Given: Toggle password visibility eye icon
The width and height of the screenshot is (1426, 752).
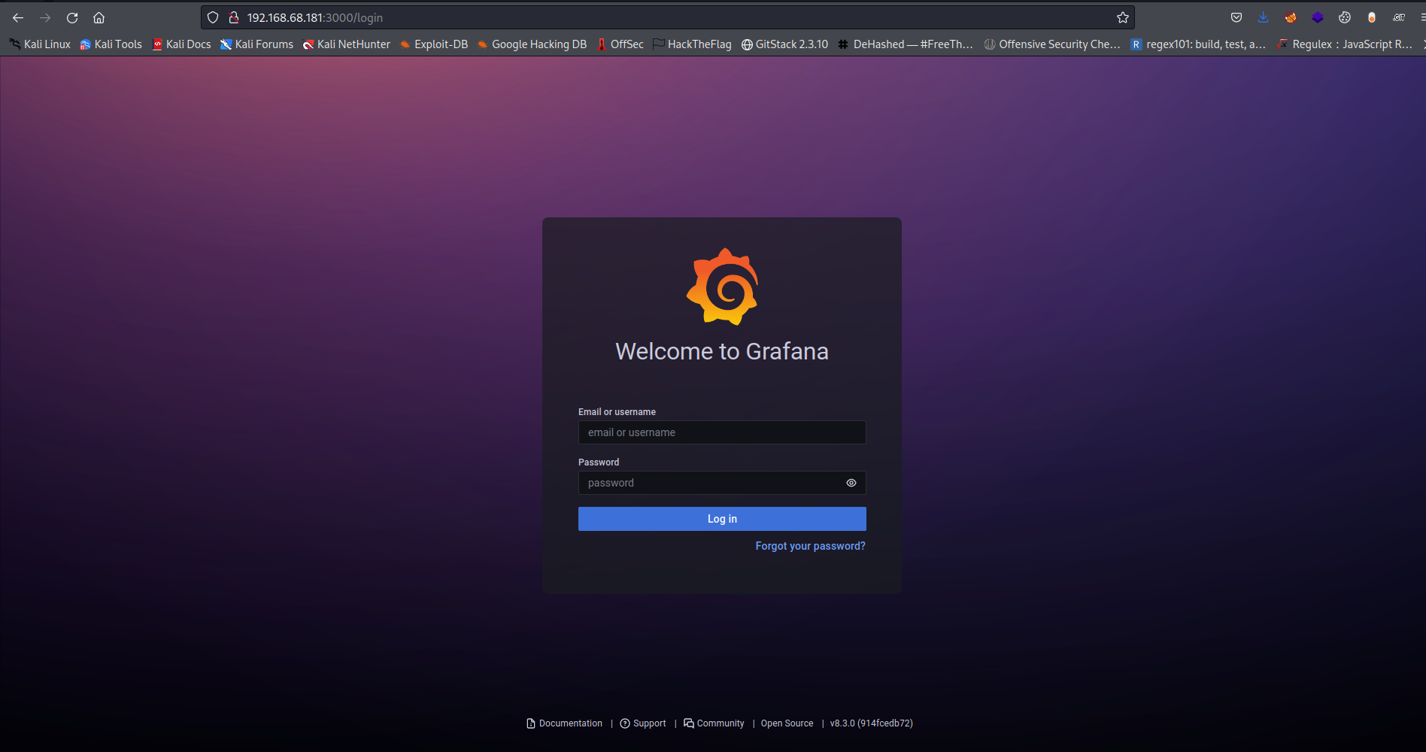Looking at the screenshot, I should tap(851, 483).
